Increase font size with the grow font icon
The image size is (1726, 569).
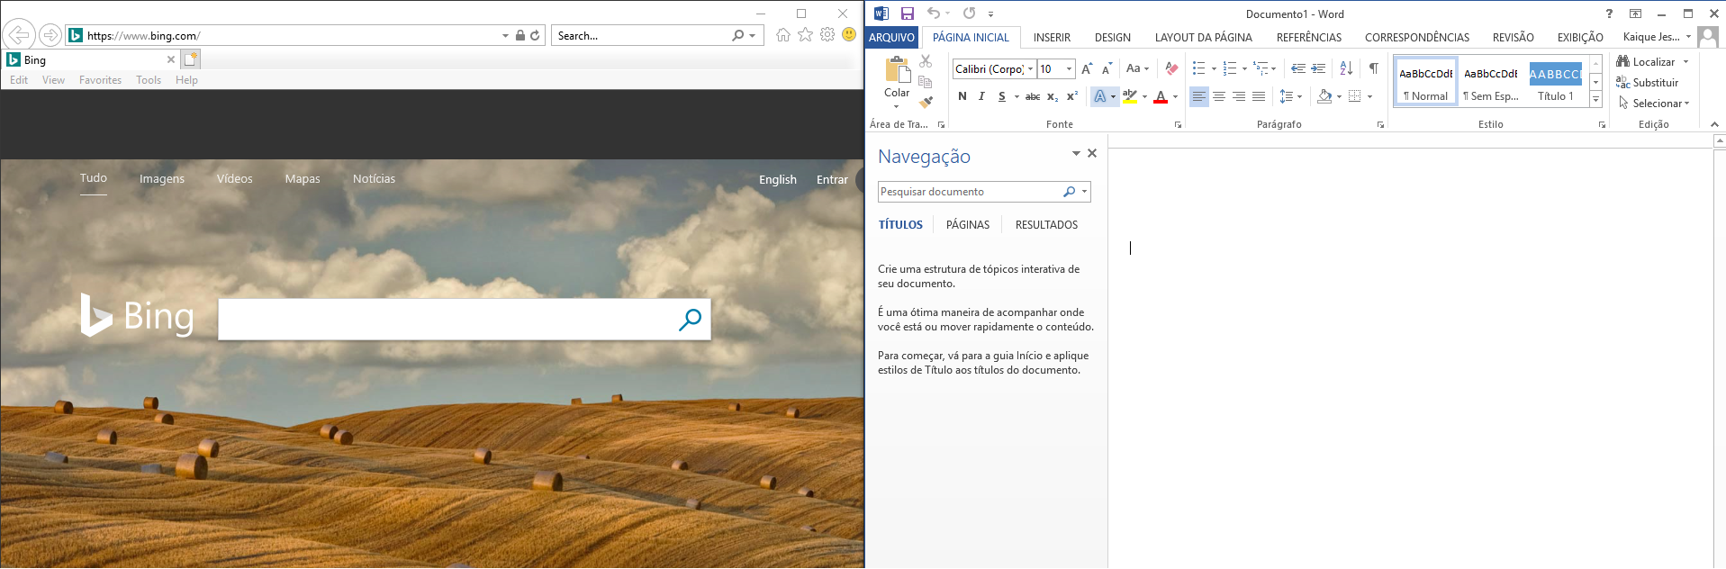click(1087, 69)
